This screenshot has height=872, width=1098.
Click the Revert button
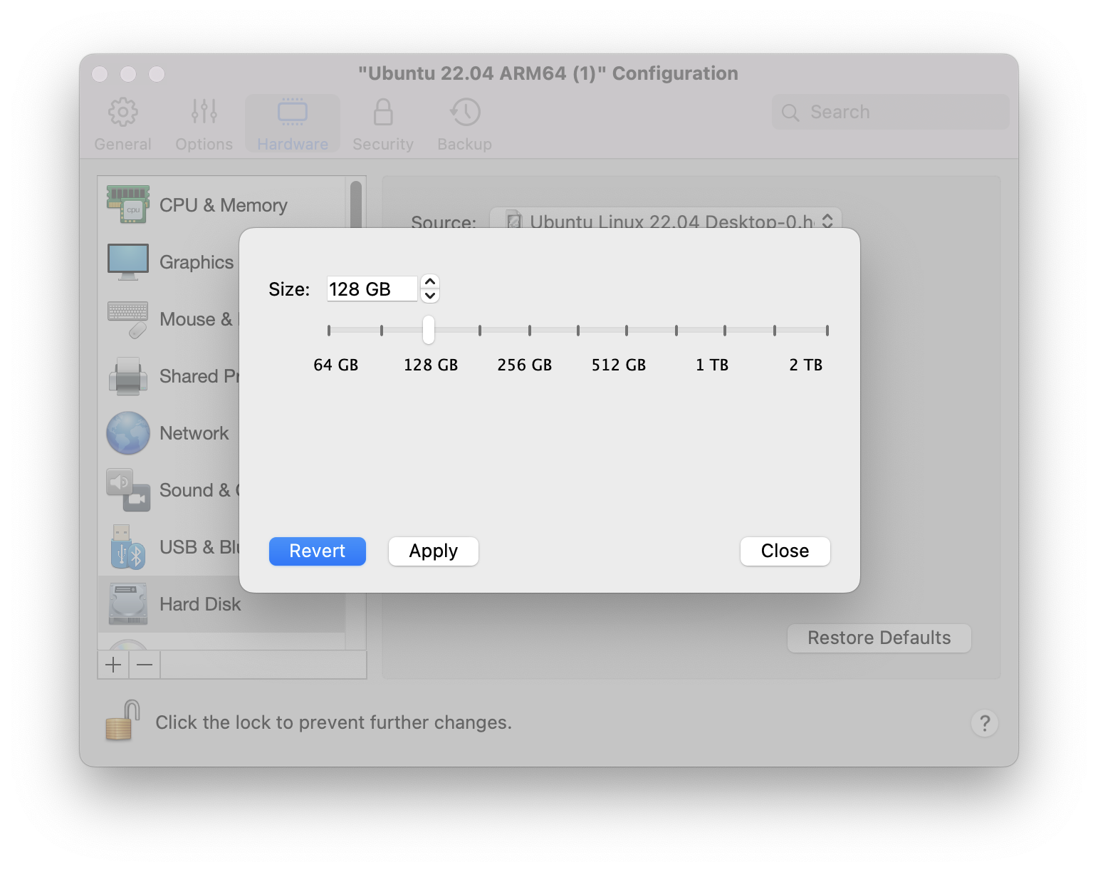tap(318, 551)
